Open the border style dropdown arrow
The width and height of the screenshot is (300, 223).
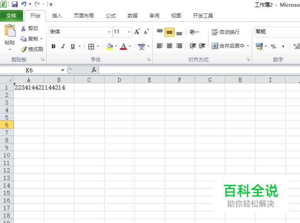point(98,46)
